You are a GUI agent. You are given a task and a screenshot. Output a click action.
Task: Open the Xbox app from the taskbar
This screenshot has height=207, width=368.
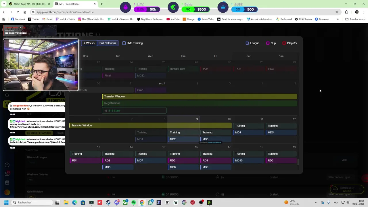(125, 202)
